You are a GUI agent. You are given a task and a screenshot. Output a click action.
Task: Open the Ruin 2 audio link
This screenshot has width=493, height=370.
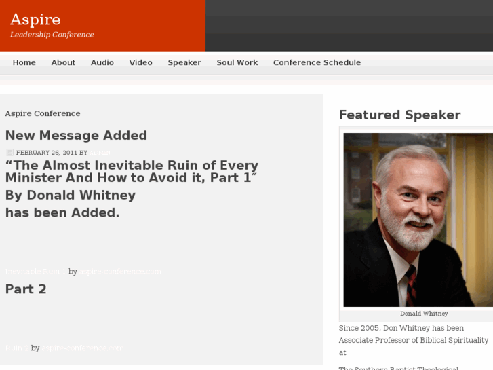(17, 348)
